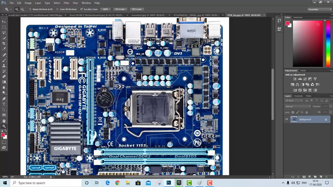Open Color panel flyout menu
Viewport: 333px width, 187px height.
[331, 17]
